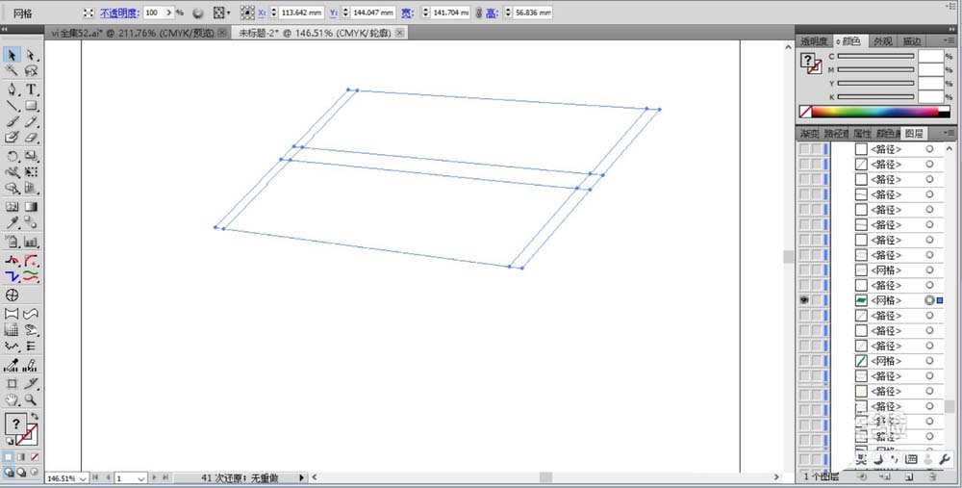Click the X: coordinate link label

(263, 13)
